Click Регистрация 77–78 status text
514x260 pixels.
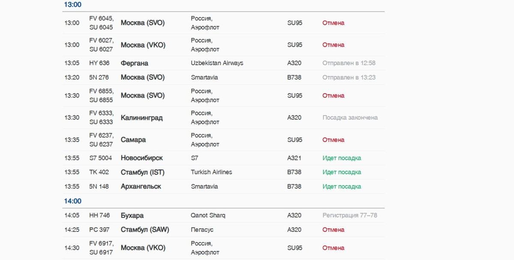coord(350,215)
